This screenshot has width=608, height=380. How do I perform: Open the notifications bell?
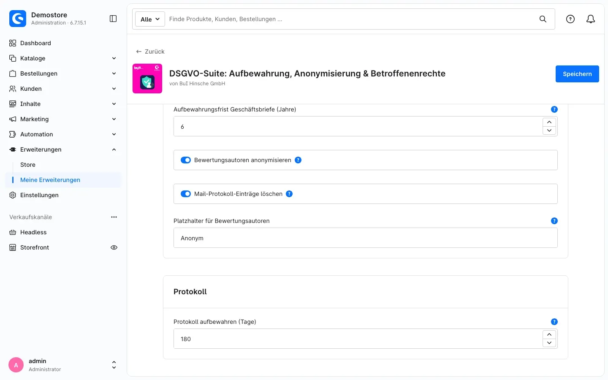591,19
